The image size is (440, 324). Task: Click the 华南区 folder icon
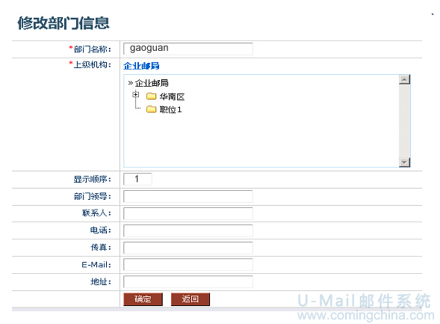point(151,97)
